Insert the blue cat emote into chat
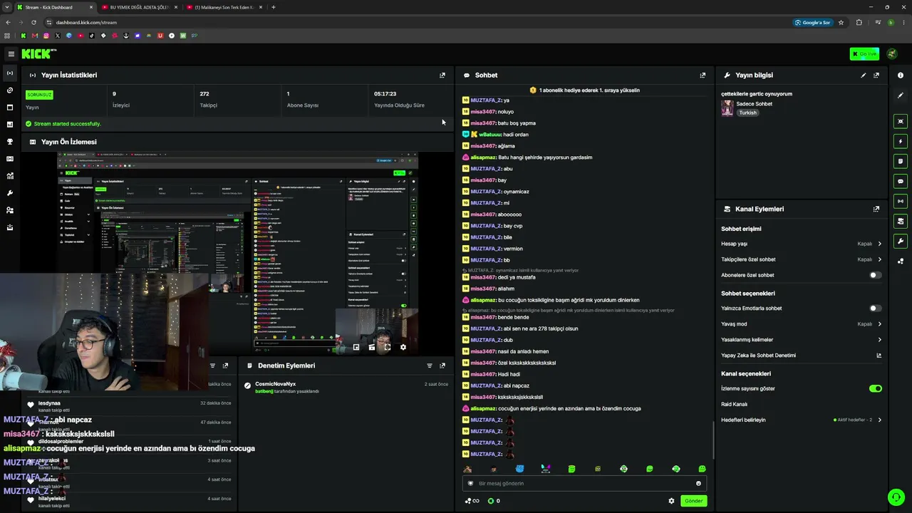This screenshot has height=513, width=912. (x=519, y=469)
